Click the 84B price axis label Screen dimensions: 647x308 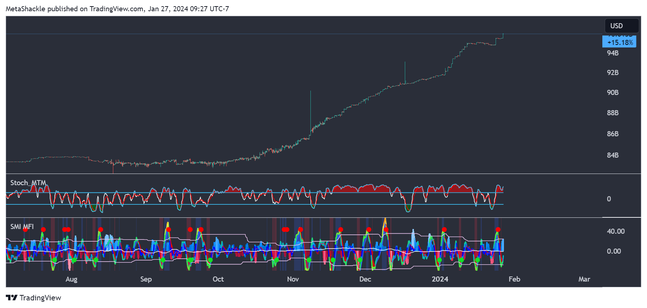613,155
